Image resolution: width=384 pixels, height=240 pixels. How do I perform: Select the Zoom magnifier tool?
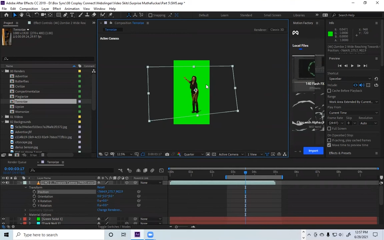pyautogui.click(x=28, y=15)
